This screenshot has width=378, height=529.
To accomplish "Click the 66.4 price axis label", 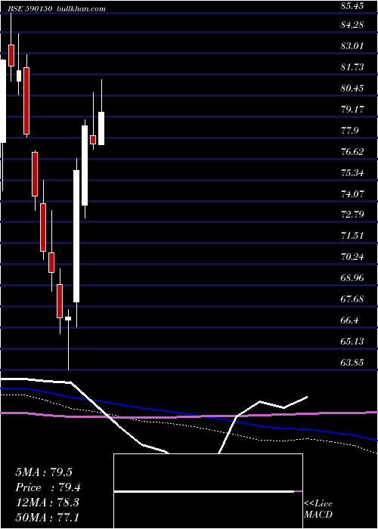I will click(x=349, y=320).
